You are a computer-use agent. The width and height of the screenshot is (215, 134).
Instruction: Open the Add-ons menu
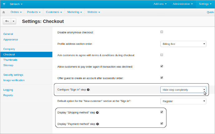tap(160, 4)
